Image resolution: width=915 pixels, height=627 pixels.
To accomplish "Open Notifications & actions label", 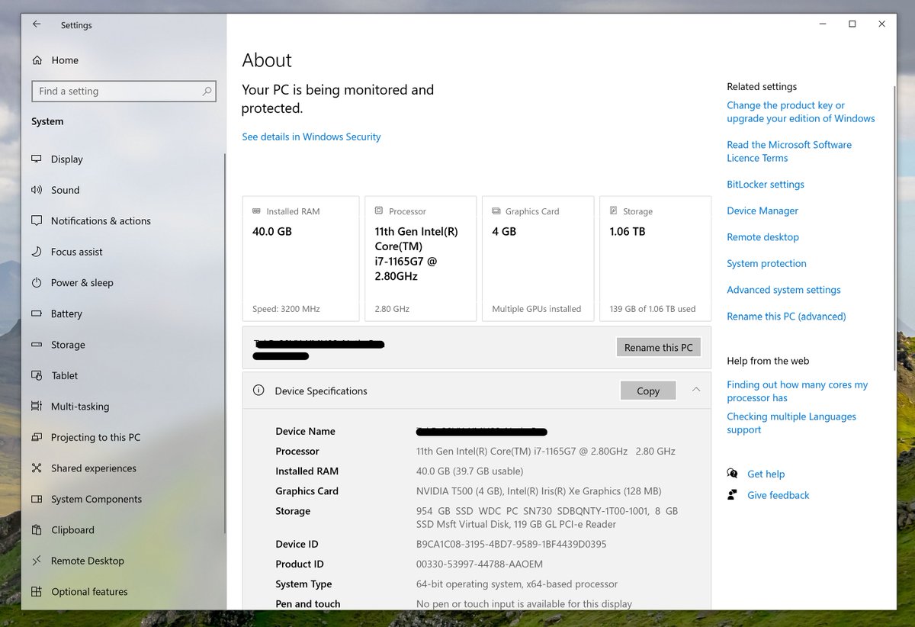I will point(101,220).
